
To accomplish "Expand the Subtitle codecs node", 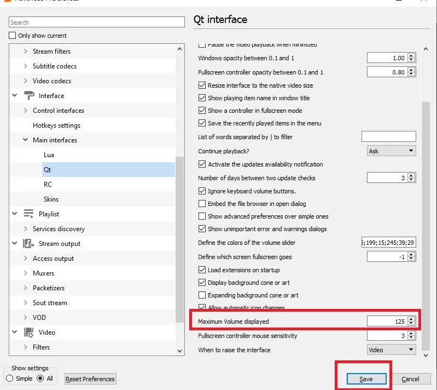I will tap(26, 66).
